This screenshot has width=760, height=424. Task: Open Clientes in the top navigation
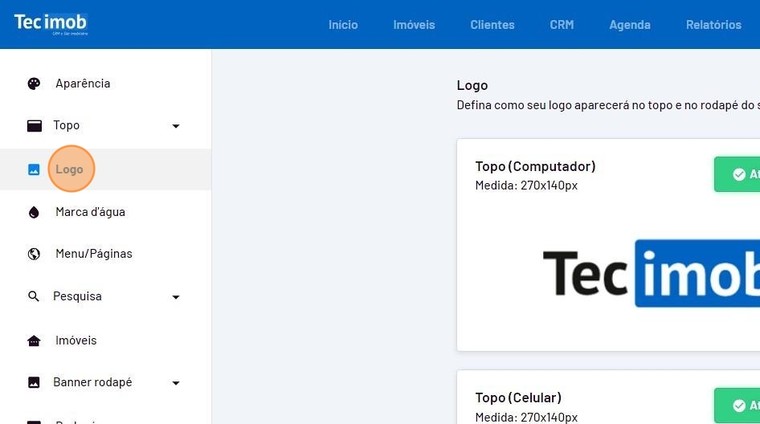point(492,25)
